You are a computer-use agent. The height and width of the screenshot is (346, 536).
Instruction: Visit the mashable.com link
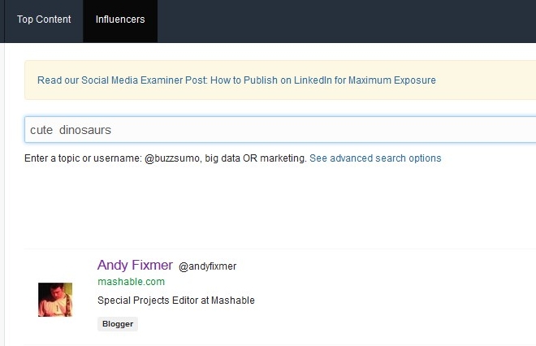132,282
